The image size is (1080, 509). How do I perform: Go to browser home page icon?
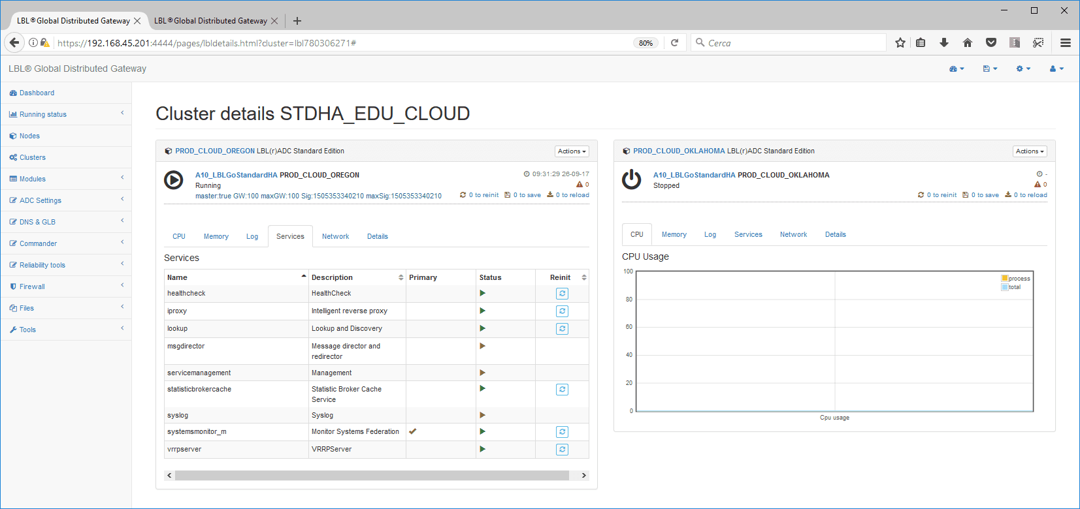point(968,42)
